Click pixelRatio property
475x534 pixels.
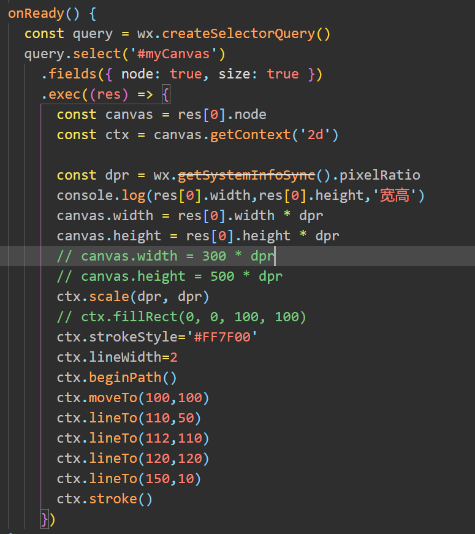click(379, 175)
